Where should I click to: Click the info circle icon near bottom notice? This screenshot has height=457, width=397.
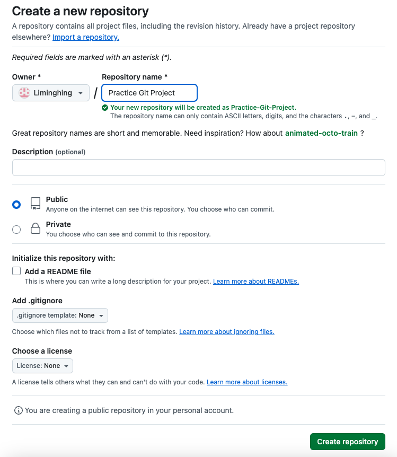click(18, 409)
